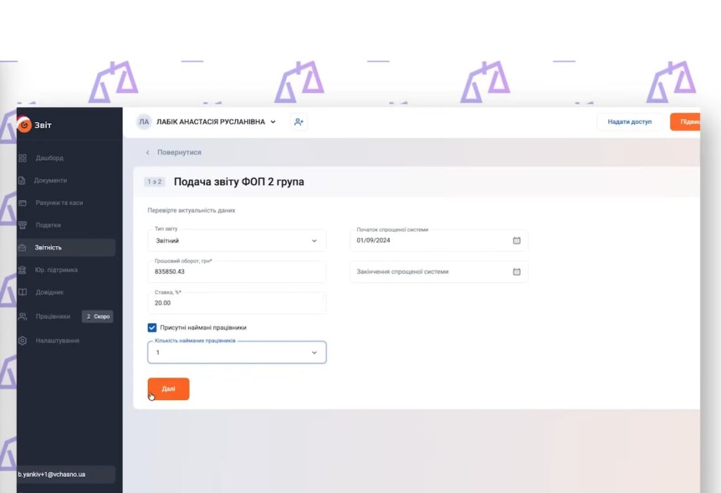The height and width of the screenshot is (493, 721).
Task: Open calendar for Початок спрощеної системи
Action: click(516, 240)
